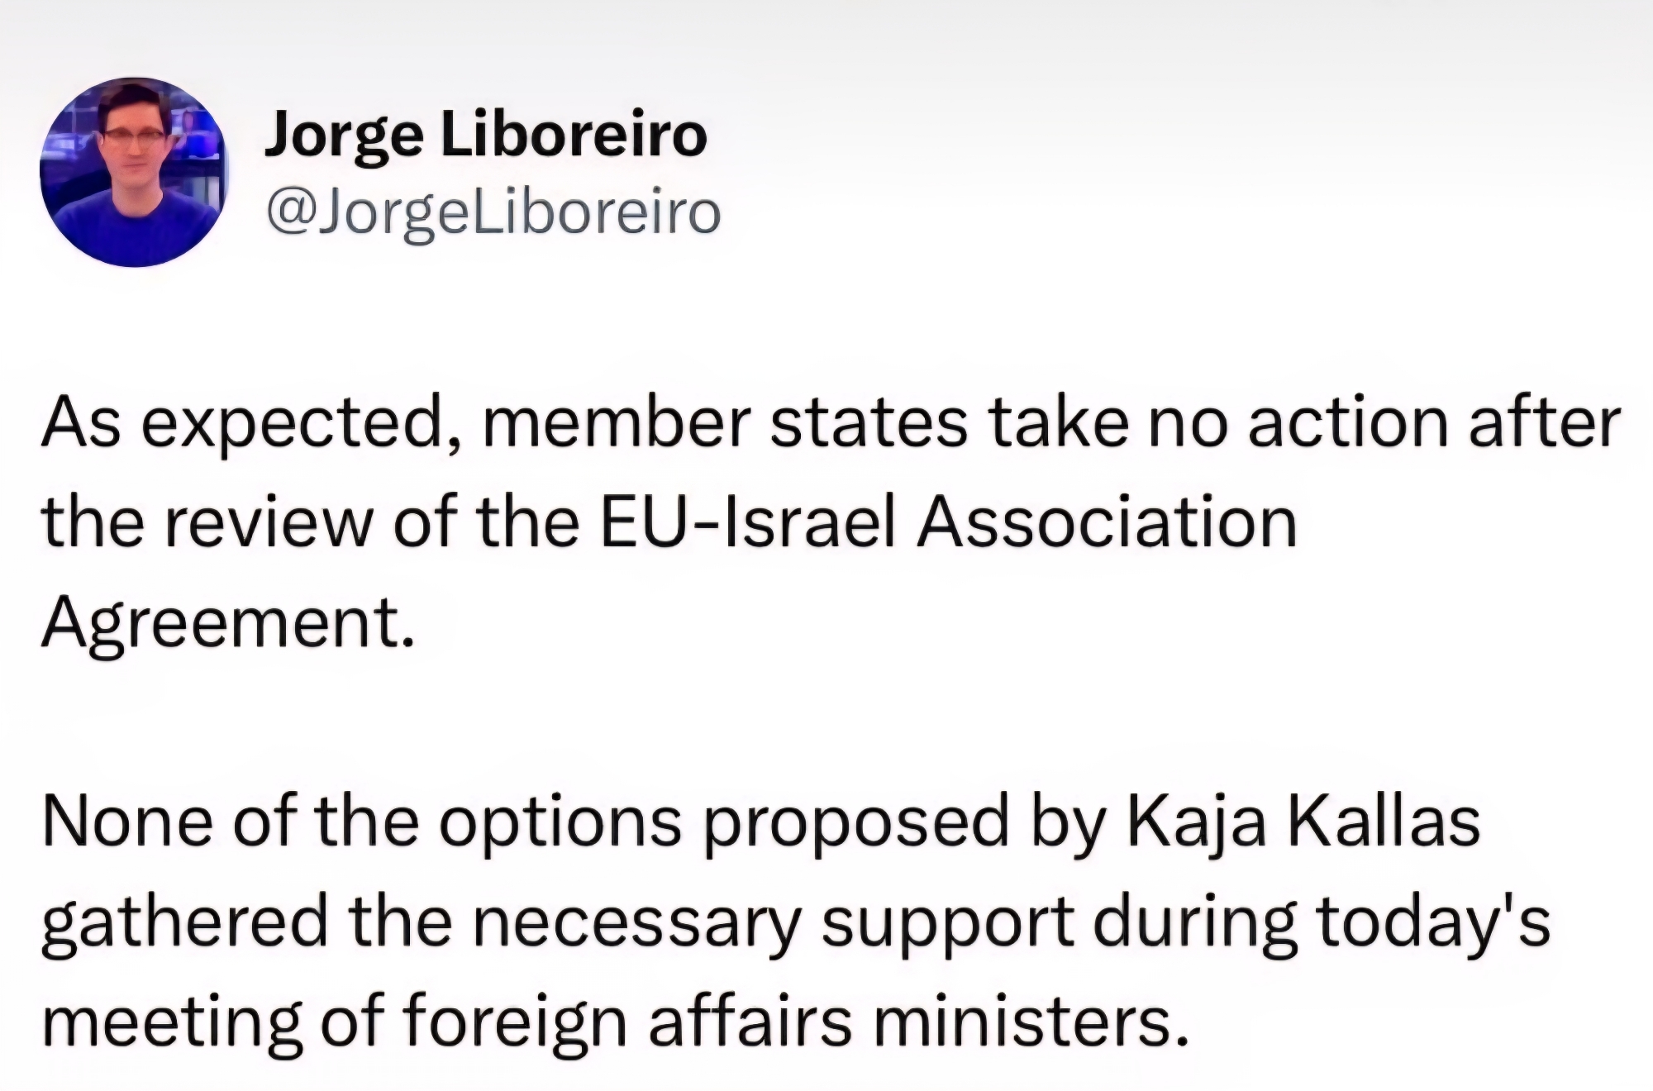1653x1091 pixels.
Task: Click the name "Kaja Kallas"
Action: click(x=1303, y=822)
